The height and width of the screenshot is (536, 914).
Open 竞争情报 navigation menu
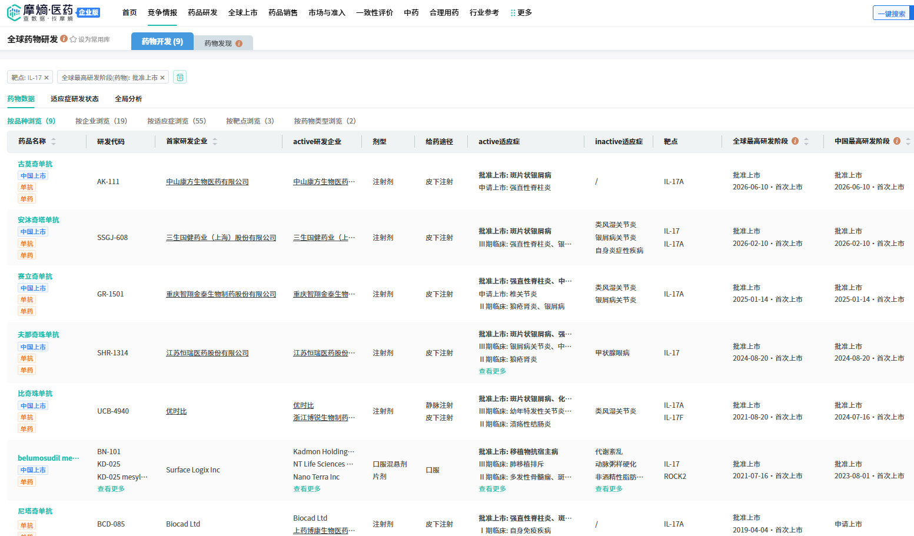(x=162, y=12)
